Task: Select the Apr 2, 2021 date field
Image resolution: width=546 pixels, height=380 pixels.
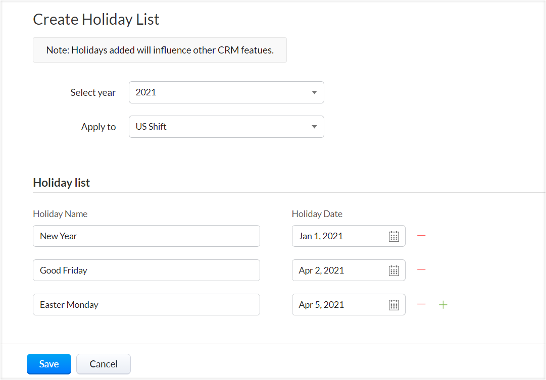Action: click(338, 270)
